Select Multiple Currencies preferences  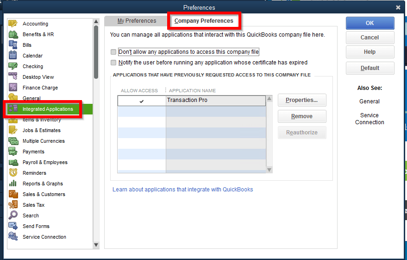tap(44, 141)
